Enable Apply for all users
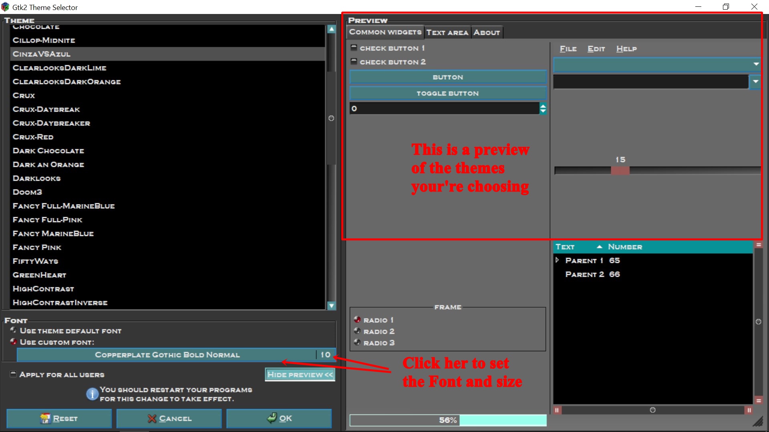Viewport: 769px width, 432px height. click(13, 374)
